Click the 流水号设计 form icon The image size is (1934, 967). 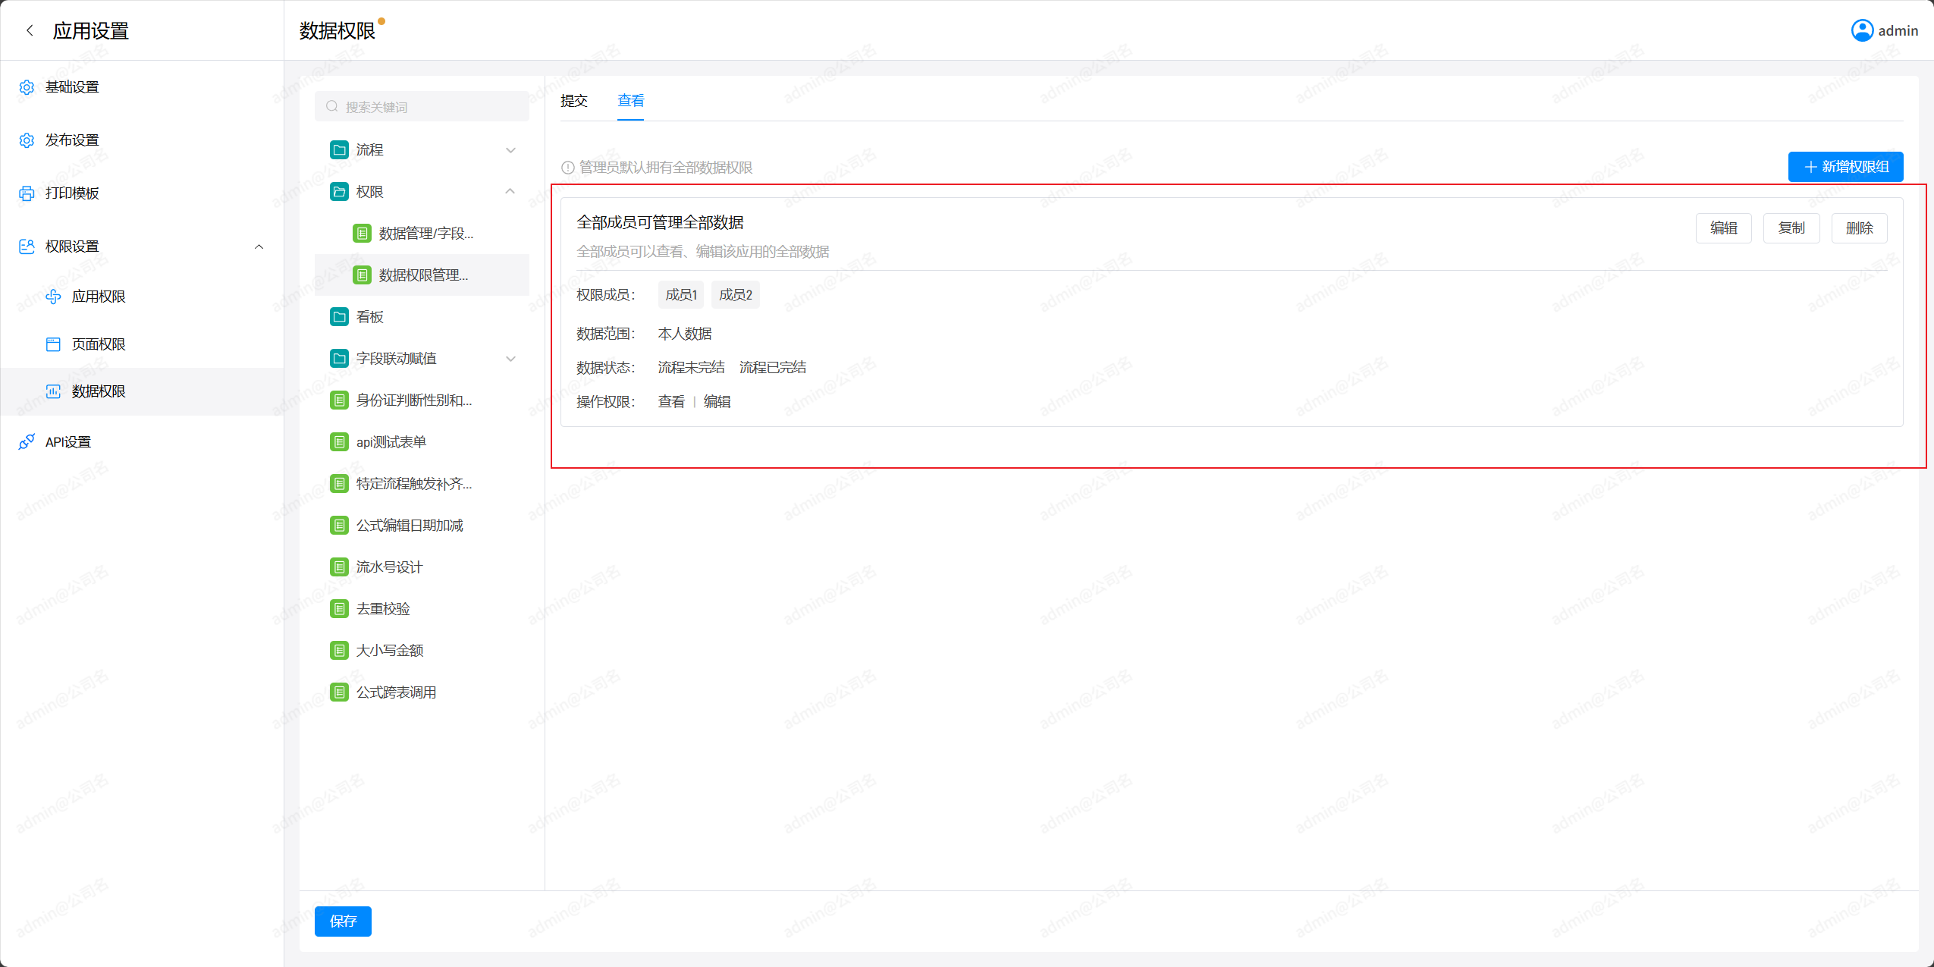[x=339, y=567]
